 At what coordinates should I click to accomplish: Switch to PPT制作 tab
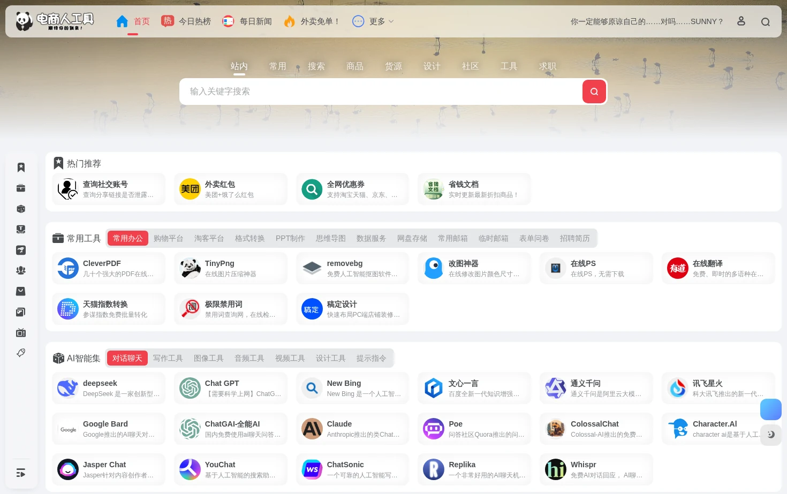pyautogui.click(x=290, y=238)
